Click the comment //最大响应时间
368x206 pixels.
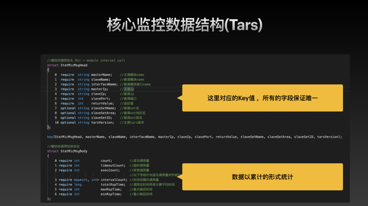(x=141, y=189)
